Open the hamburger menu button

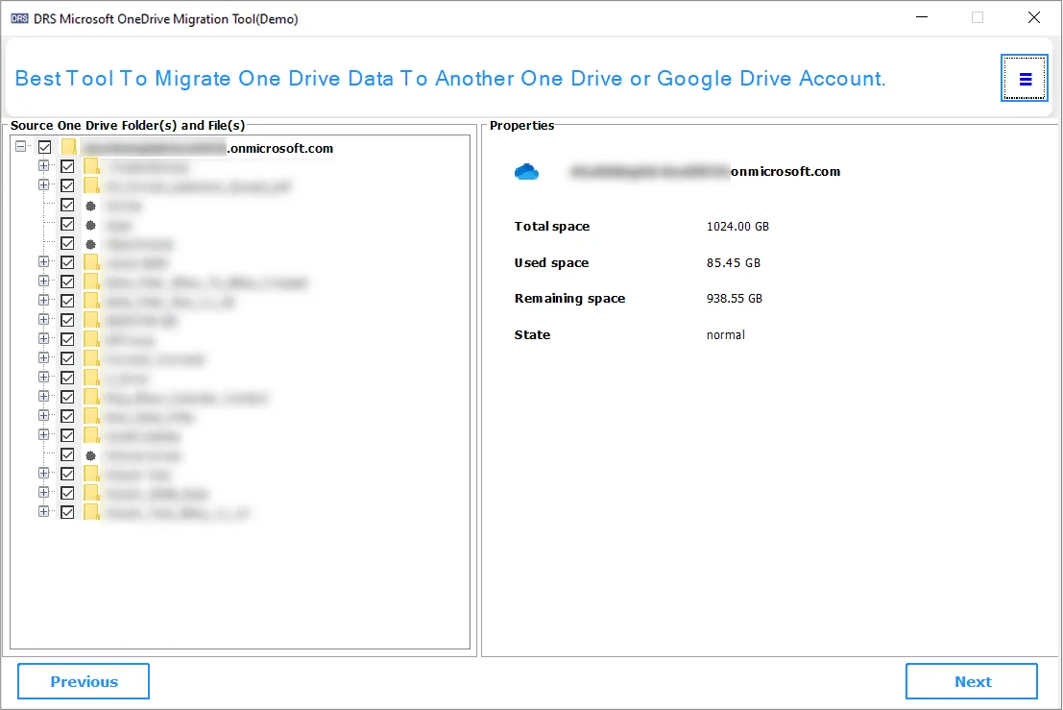[x=1025, y=79]
